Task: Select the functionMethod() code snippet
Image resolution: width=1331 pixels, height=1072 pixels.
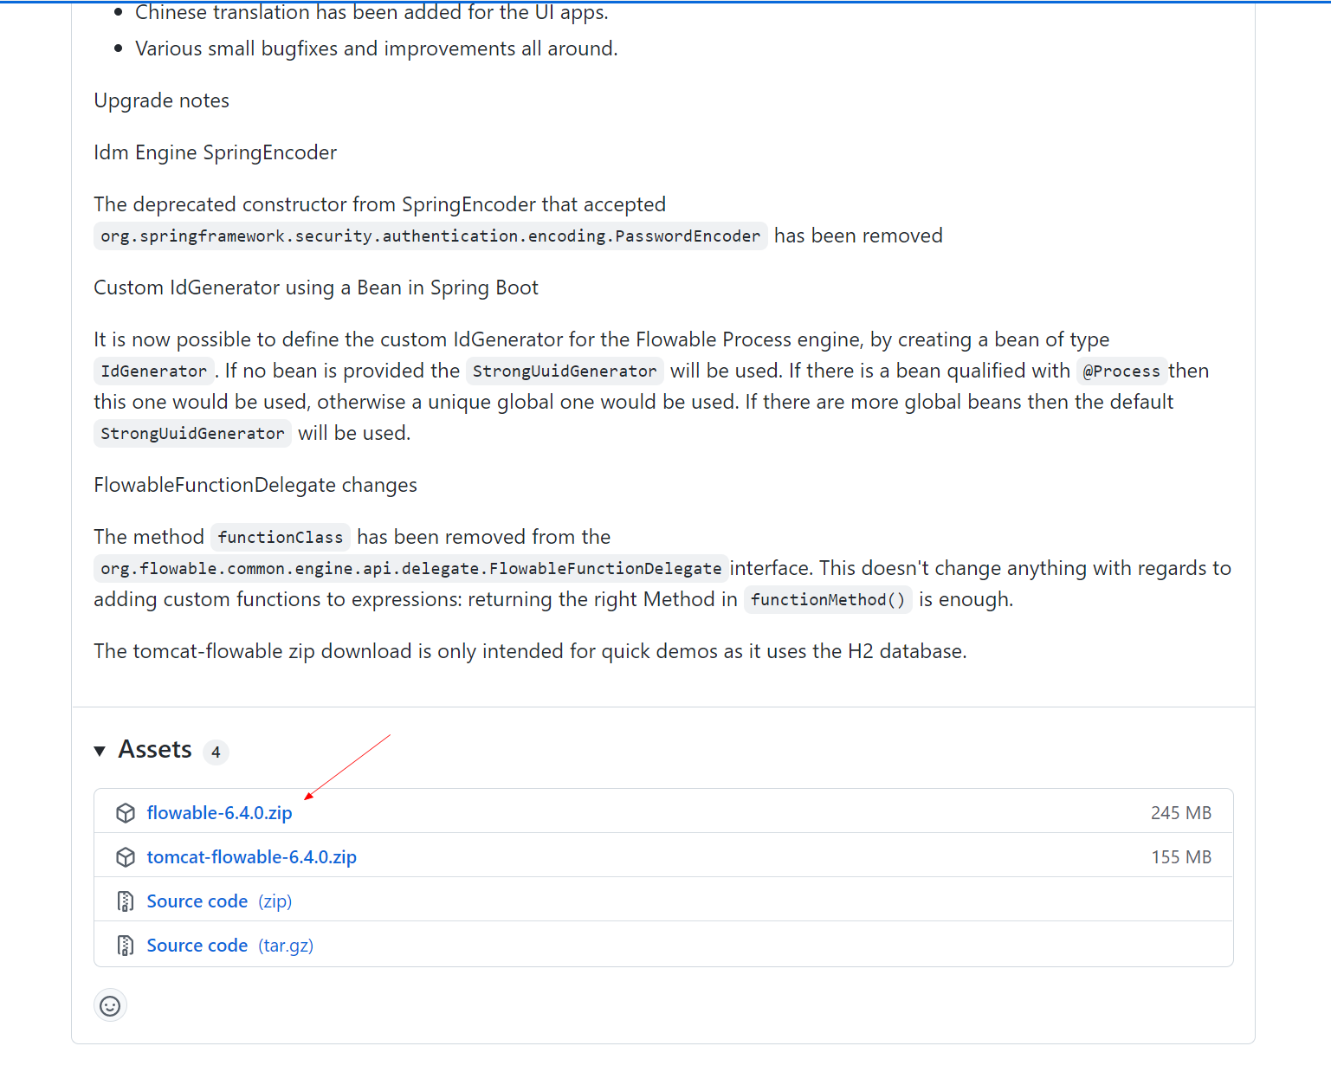Action: pos(828,599)
